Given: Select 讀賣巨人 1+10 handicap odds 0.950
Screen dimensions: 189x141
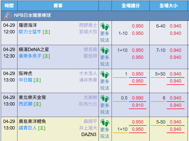Looking at the screenshot, I should (x=138, y=129).
